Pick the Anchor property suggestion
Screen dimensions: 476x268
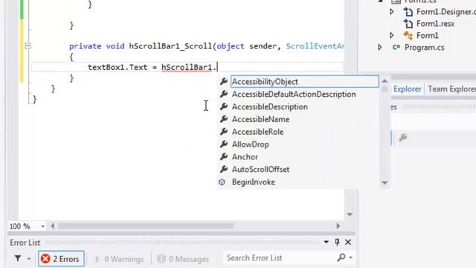(x=245, y=157)
